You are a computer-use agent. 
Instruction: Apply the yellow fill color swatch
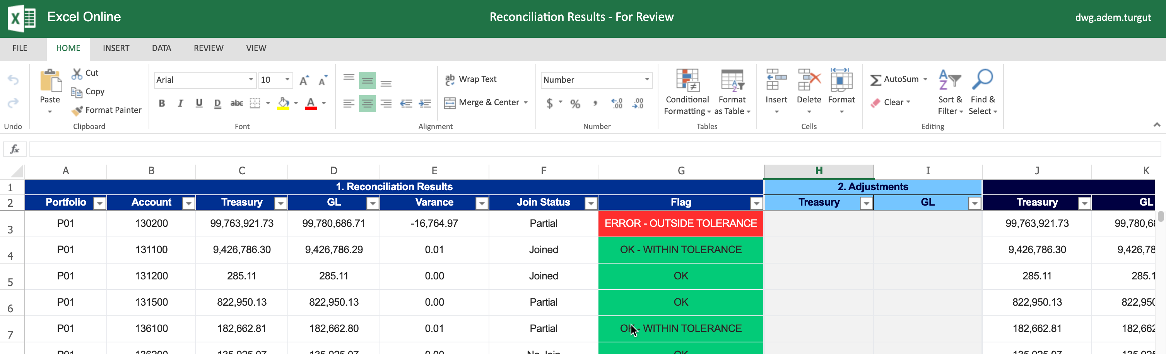283,104
